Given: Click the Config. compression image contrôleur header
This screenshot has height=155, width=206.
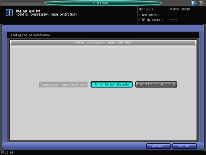Looking at the screenshot, I should pos(103,43).
